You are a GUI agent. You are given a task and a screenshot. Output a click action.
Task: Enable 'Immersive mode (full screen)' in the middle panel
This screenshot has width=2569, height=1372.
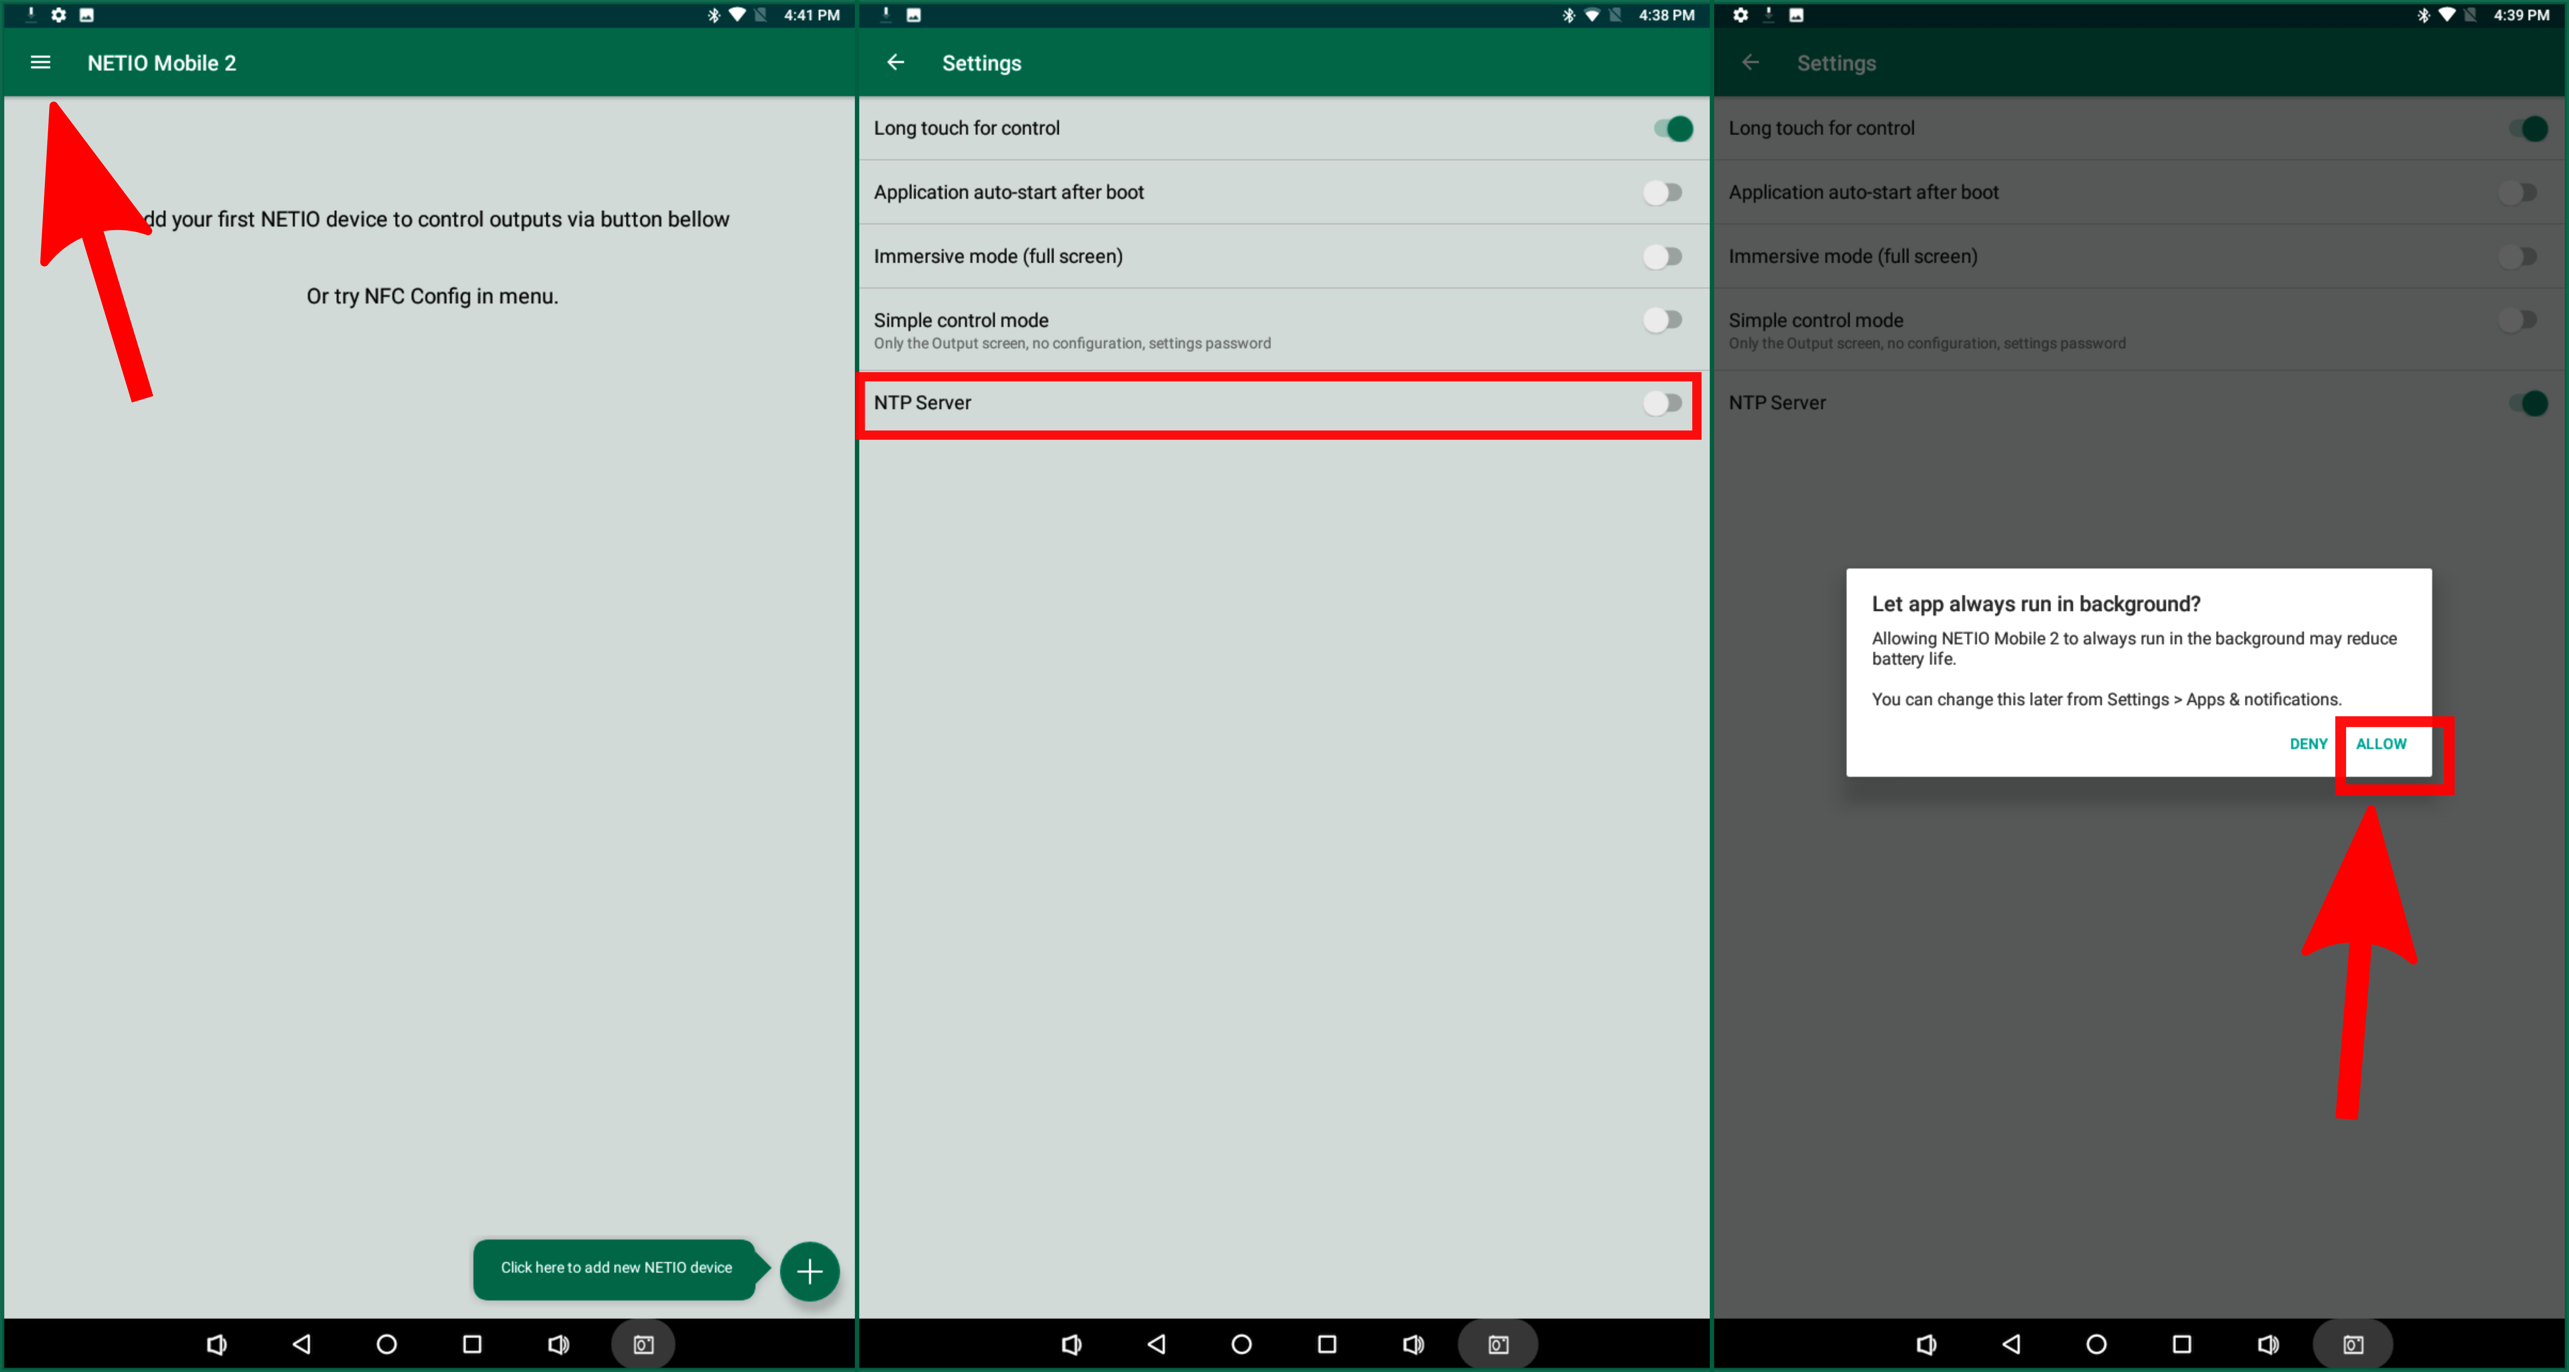point(1663,256)
